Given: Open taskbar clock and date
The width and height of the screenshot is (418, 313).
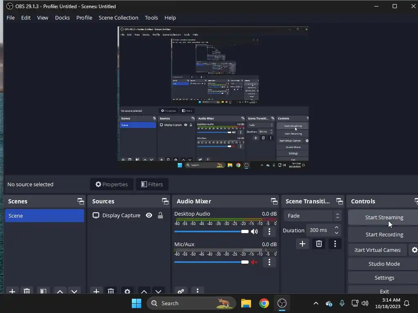Looking at the screenshot, I should click(x=387, y=303).
